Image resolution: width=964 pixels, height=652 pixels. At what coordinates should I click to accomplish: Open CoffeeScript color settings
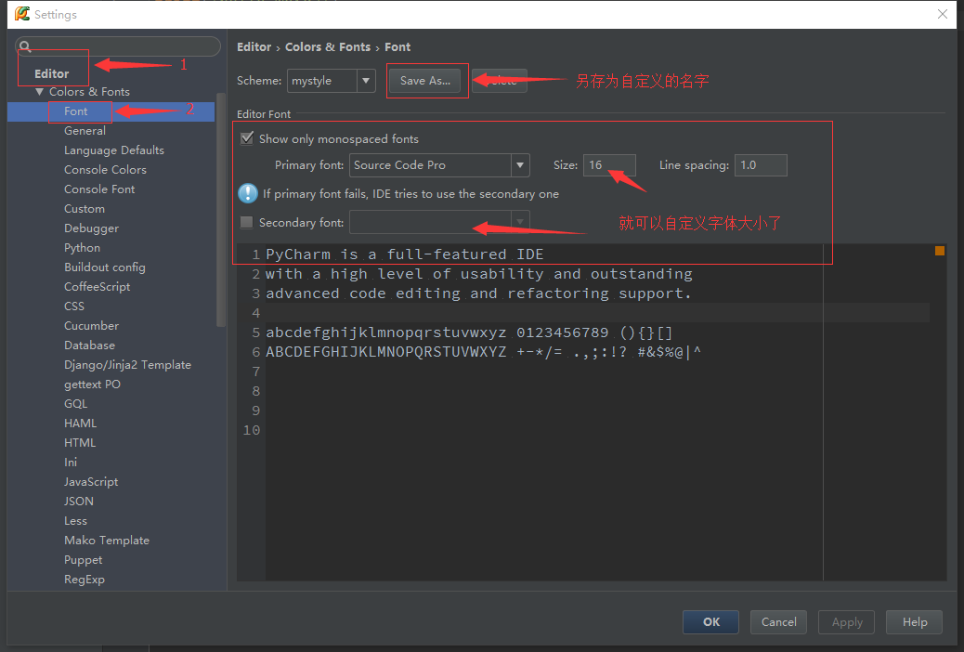pyautogui.click(x=97, y=287)
